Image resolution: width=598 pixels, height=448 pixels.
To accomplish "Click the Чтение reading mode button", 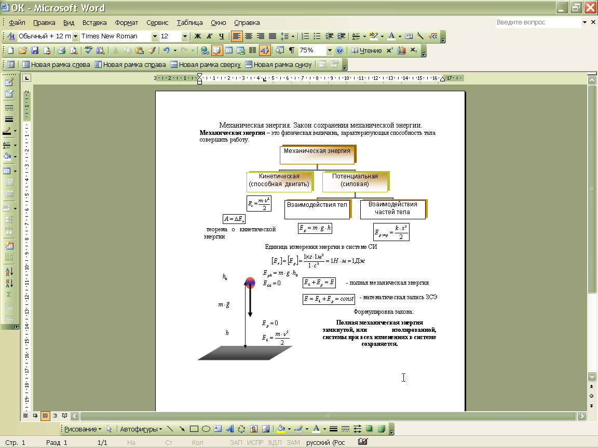I will 366,50.
